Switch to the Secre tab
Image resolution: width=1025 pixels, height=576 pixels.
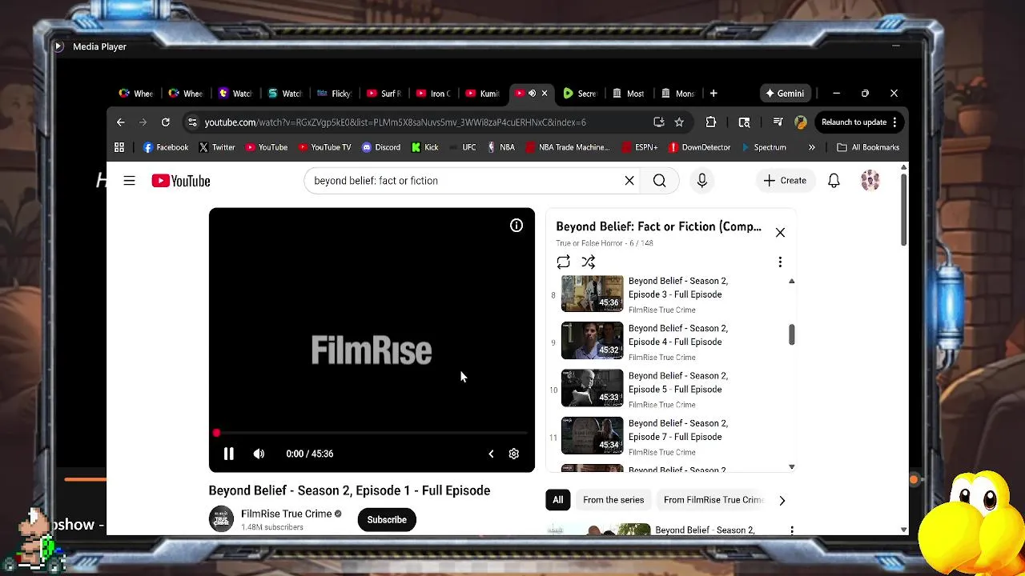coord(580,94)
